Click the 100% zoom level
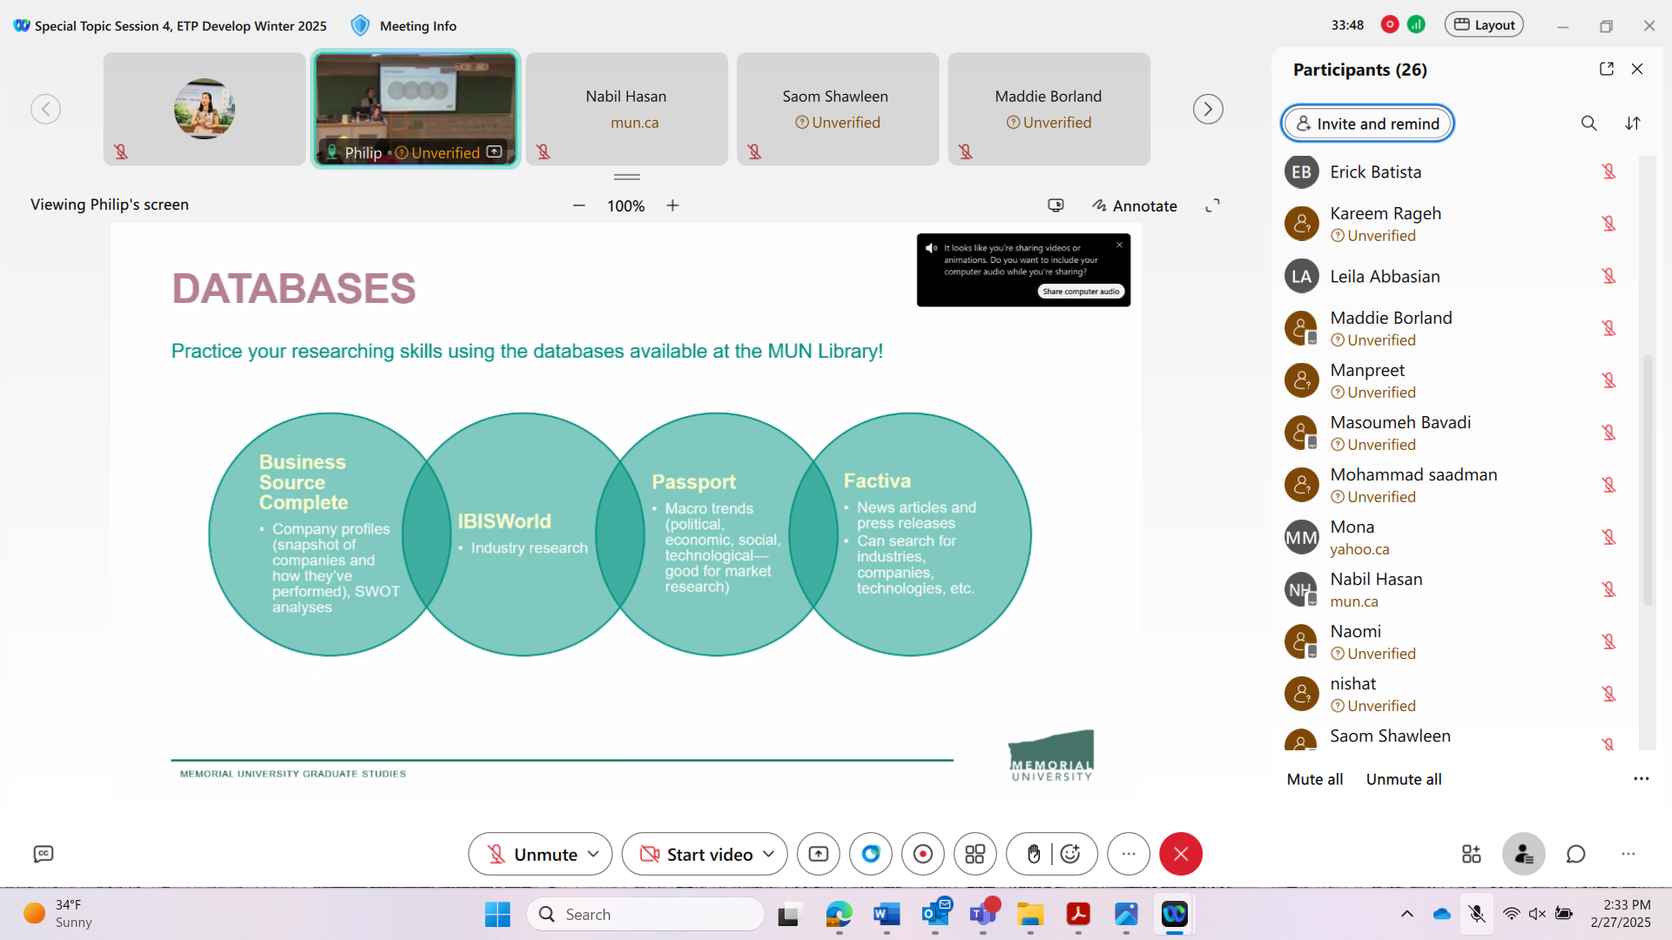Viewport: 1672px width, 940px height. click(x=626, y=206)
